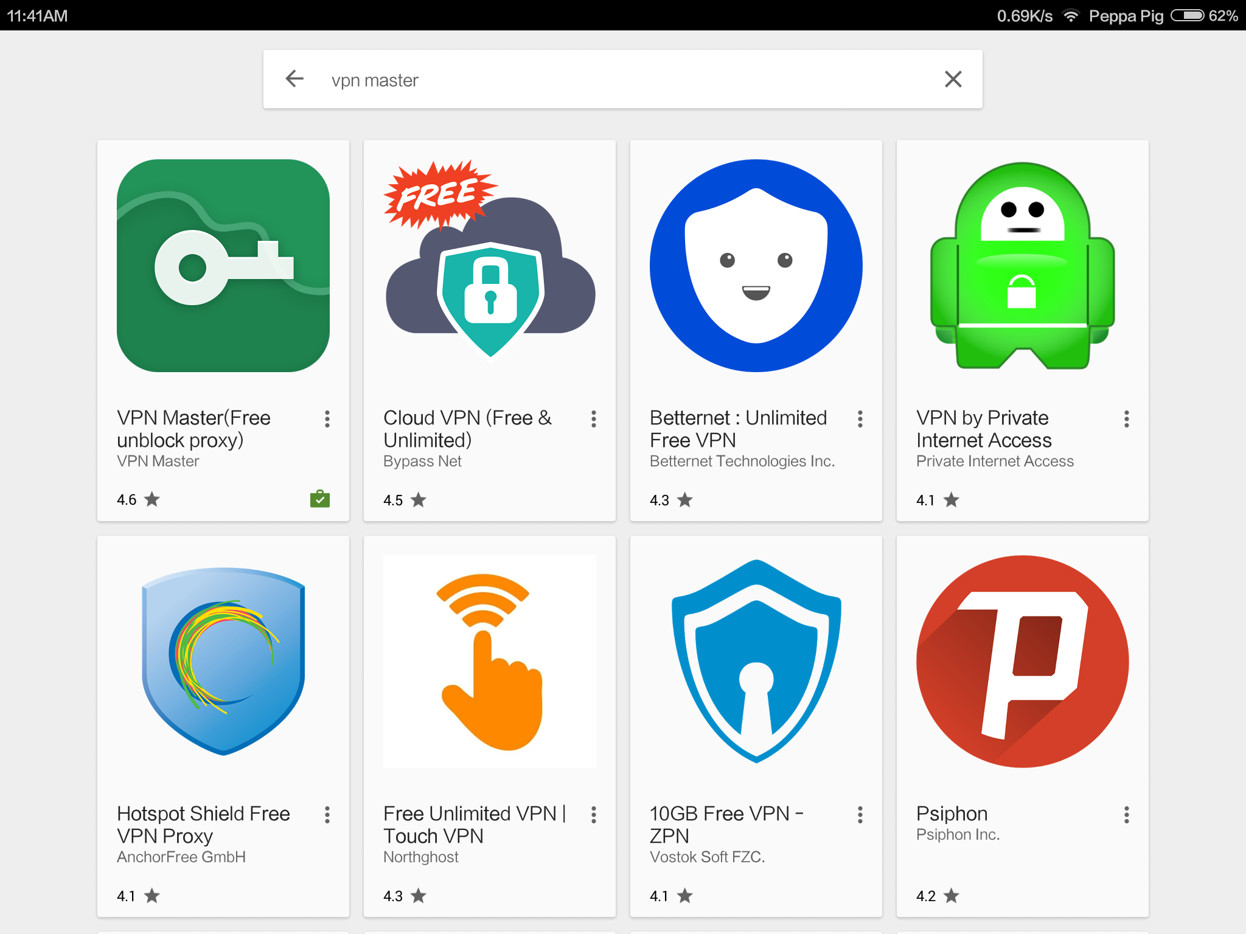Tap 'Cloud VPN (Free & Unlimited)' title

[467, 429]
